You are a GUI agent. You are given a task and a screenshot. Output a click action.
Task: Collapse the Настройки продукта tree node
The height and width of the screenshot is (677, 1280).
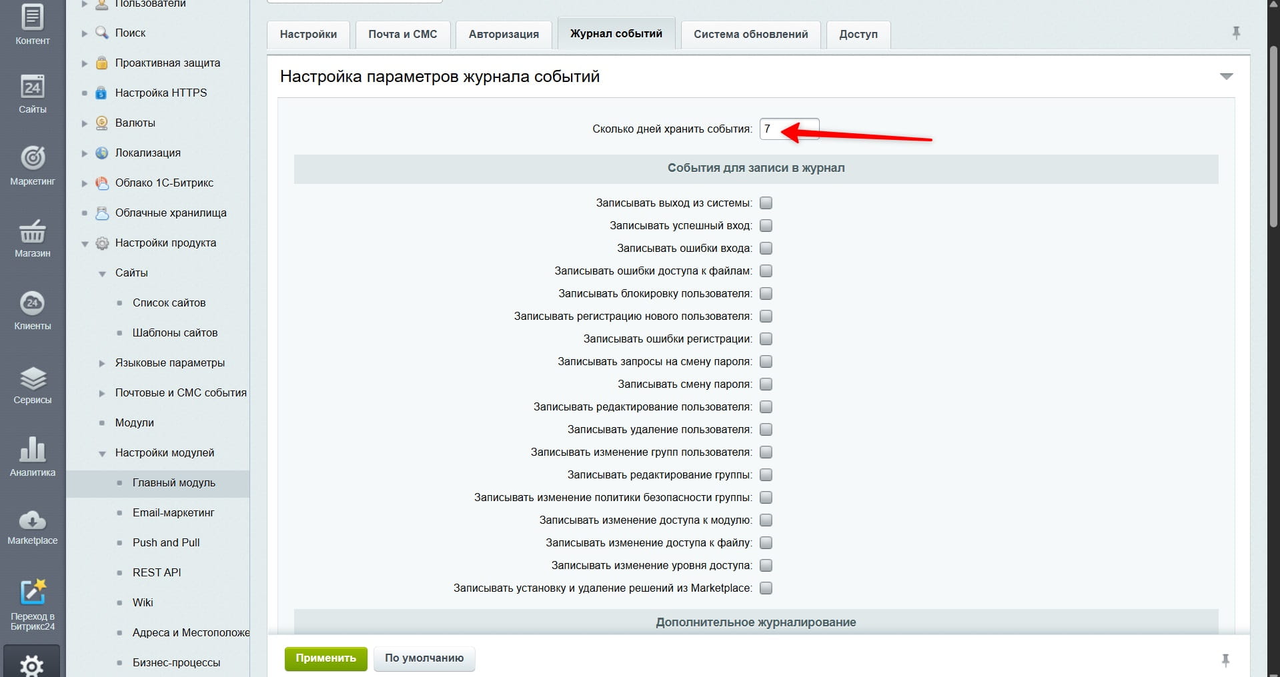pyautogui.click(x=85, y=244)
